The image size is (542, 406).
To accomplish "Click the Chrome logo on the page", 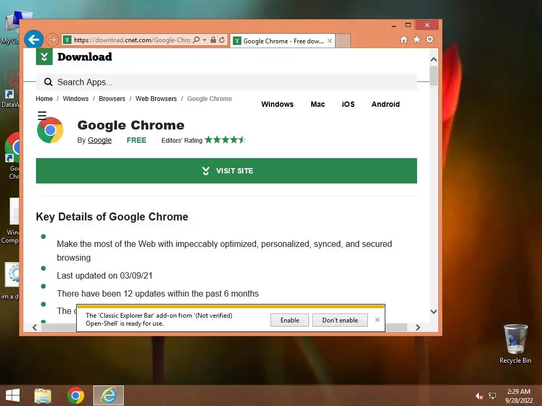I will (x=50, y=130).
